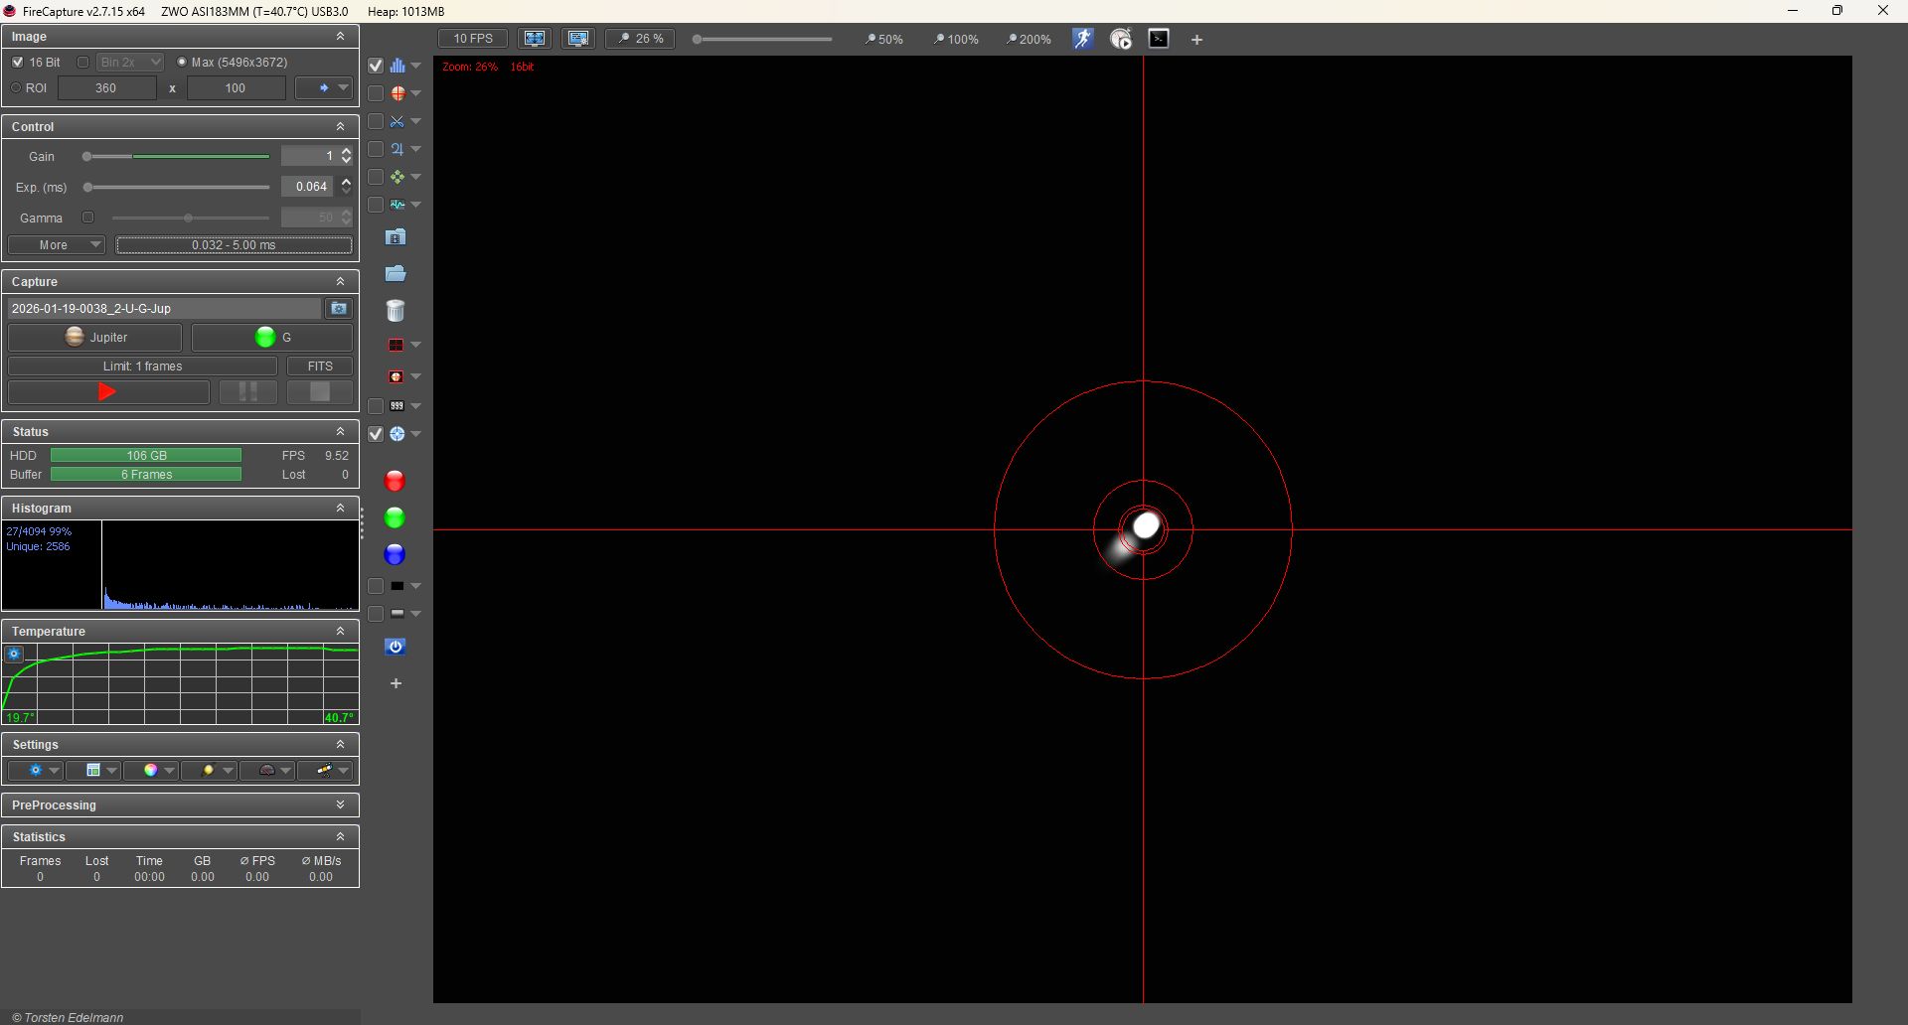Click the trash bin delete icon

[x=396, y=311]
